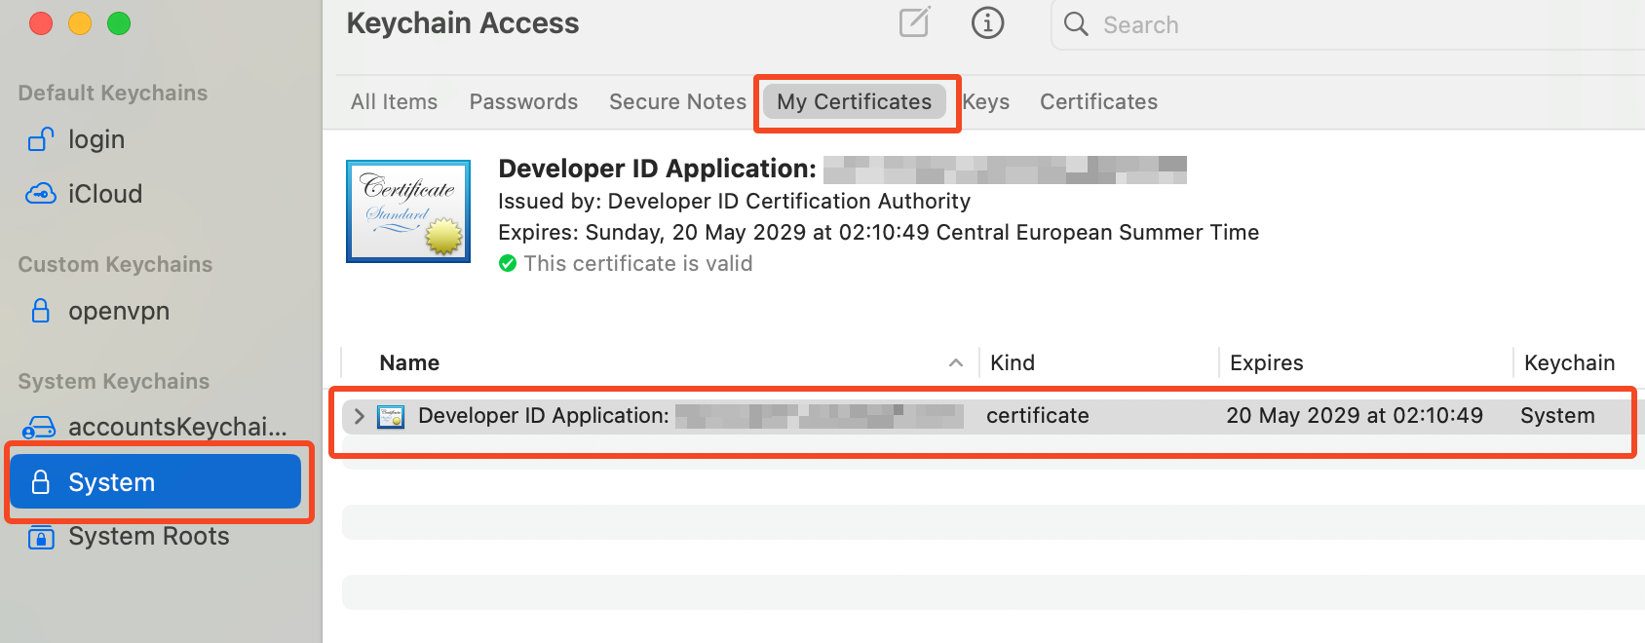This screenshot has height=643, width=1645.
Task: Click the login keychain unlocked padlock icon
Action: [41, 139]
